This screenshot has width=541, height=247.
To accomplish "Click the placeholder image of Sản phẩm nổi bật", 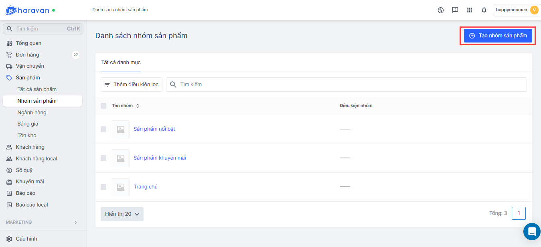I will tap(121, 129).
